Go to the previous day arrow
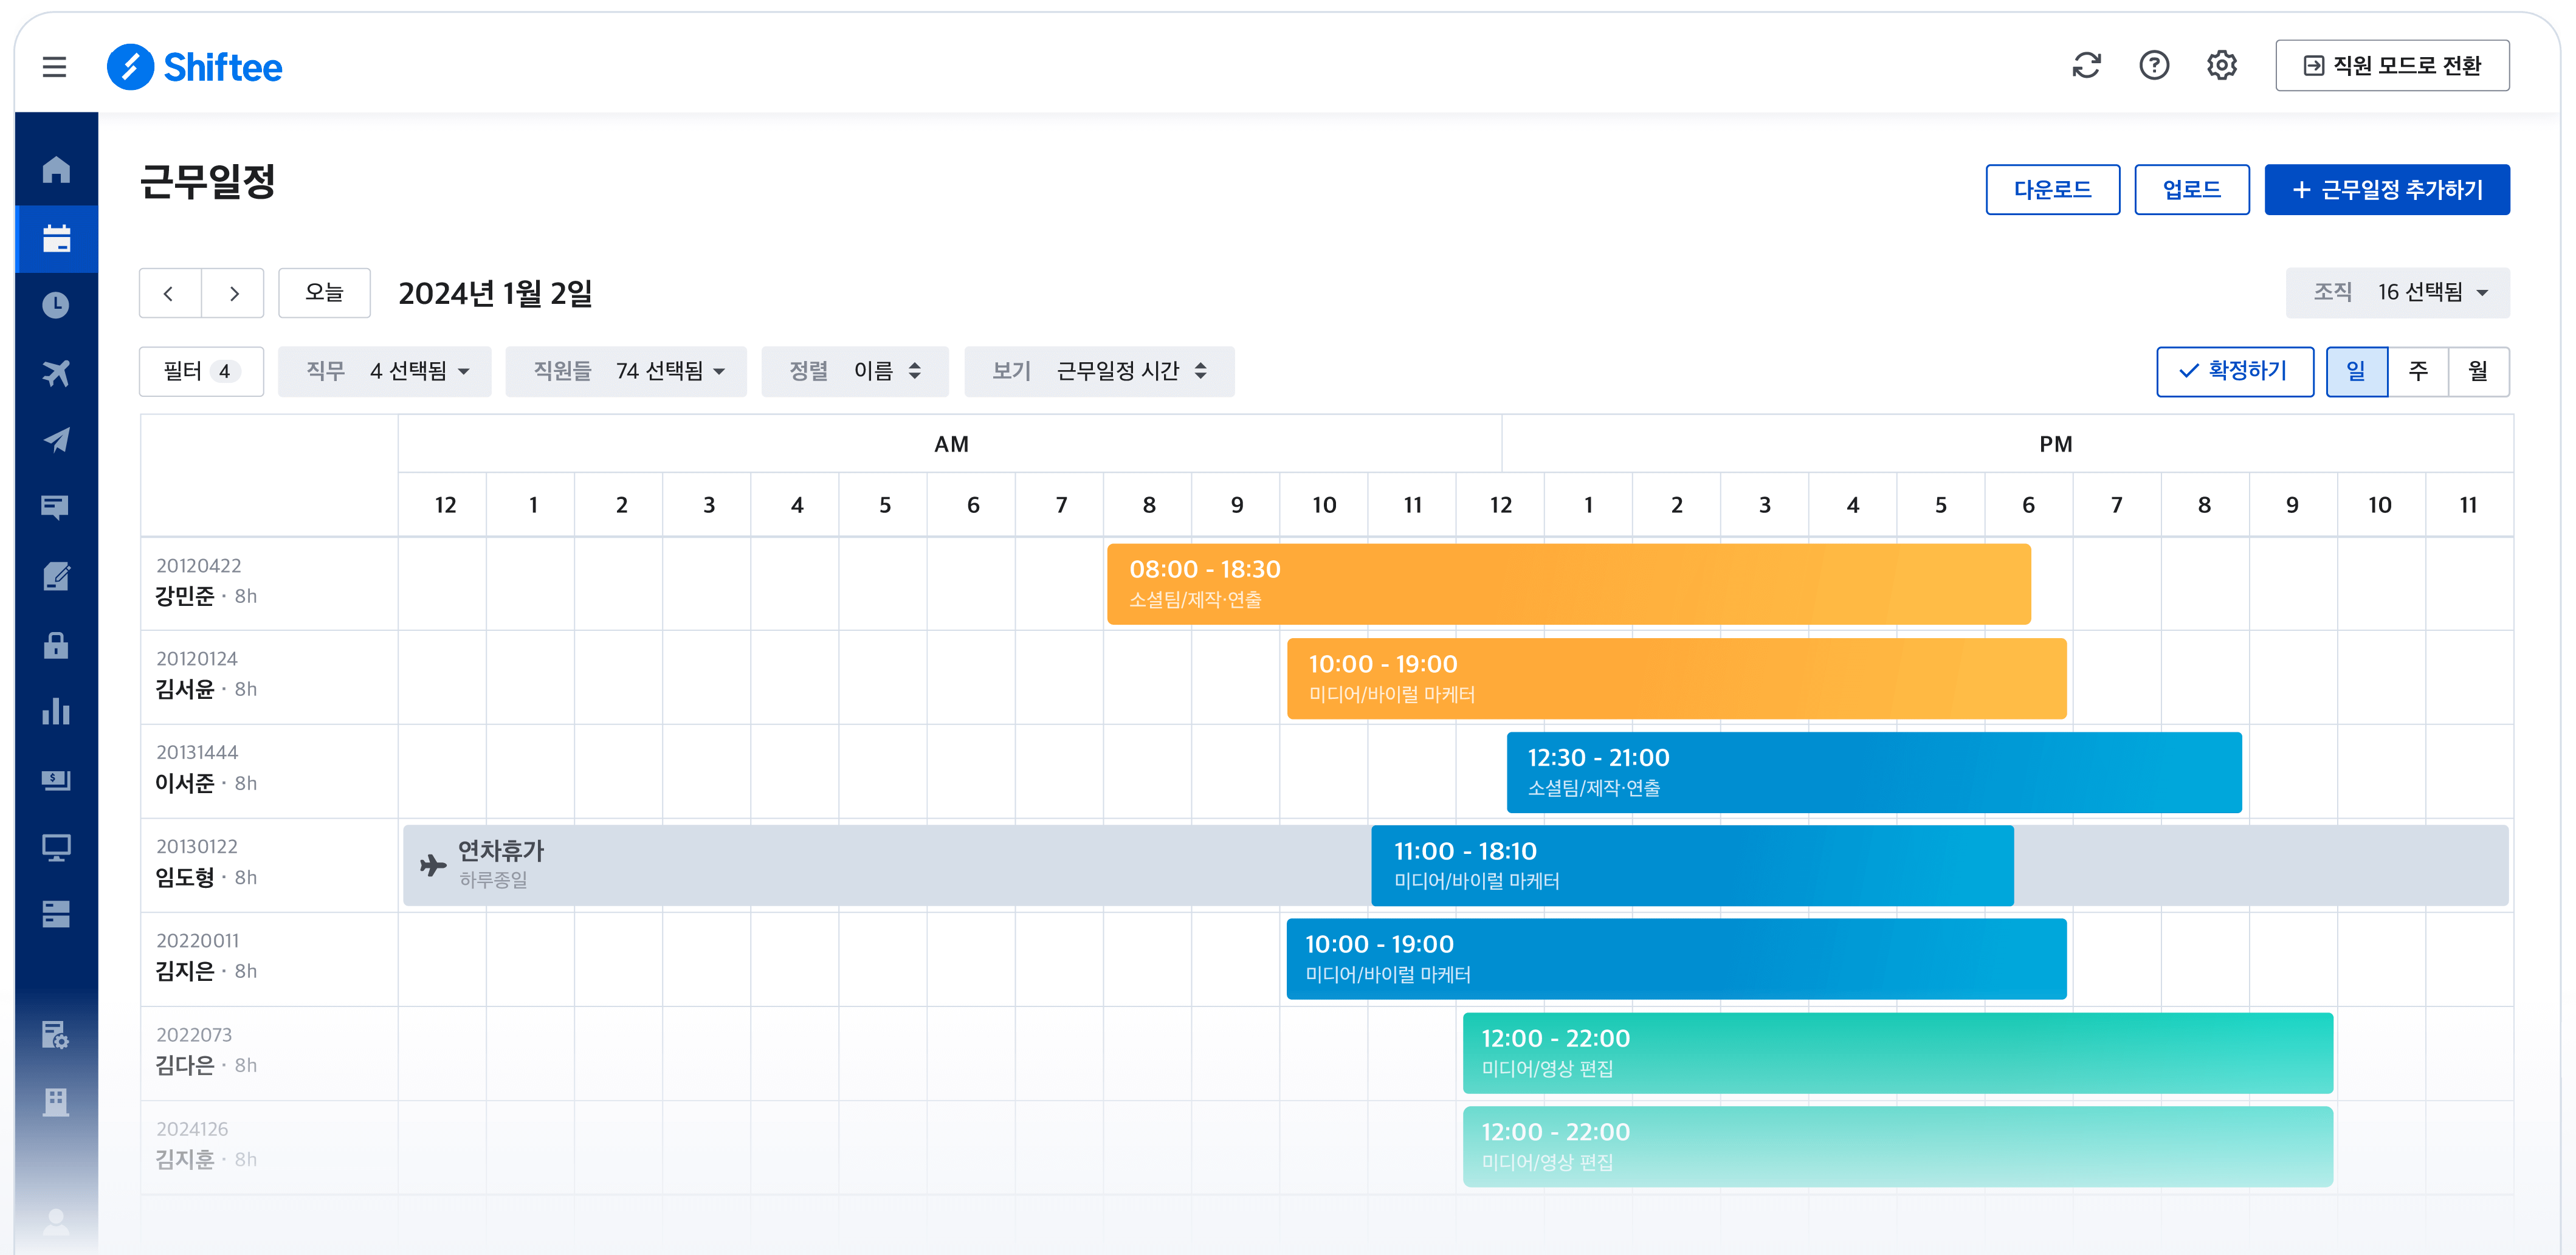This screenshot has height=1255, width=2576. tap(169, 293)
